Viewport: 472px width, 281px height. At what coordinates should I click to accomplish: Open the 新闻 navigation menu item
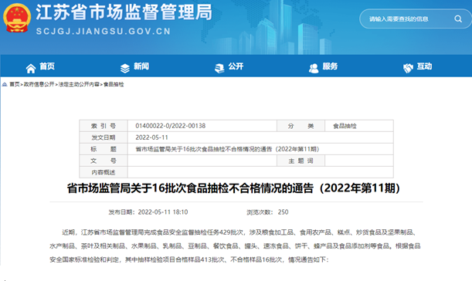point(141,66)
